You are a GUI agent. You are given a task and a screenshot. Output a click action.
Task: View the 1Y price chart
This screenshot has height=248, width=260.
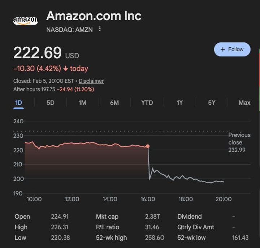click(x=179, y=103)
